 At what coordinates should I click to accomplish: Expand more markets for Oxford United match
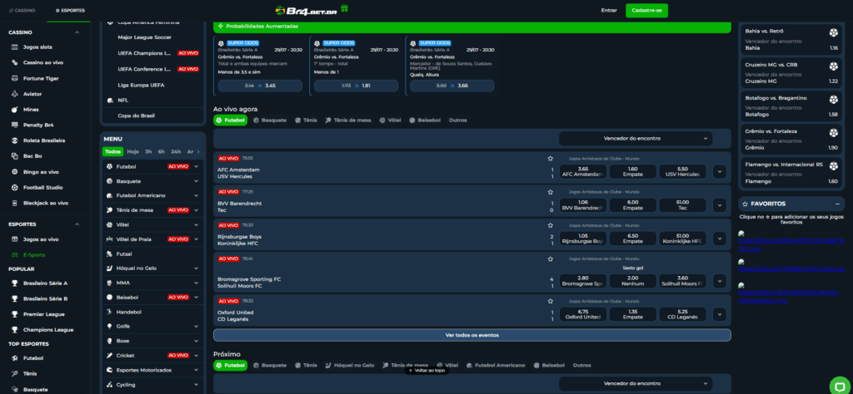click(719, 314)
